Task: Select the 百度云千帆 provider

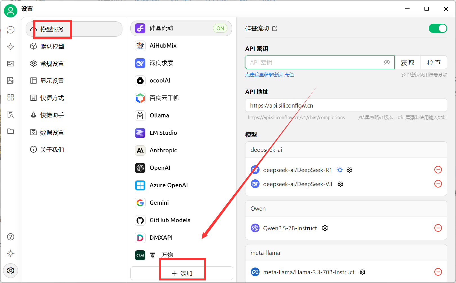Action: tap(181, 98)
